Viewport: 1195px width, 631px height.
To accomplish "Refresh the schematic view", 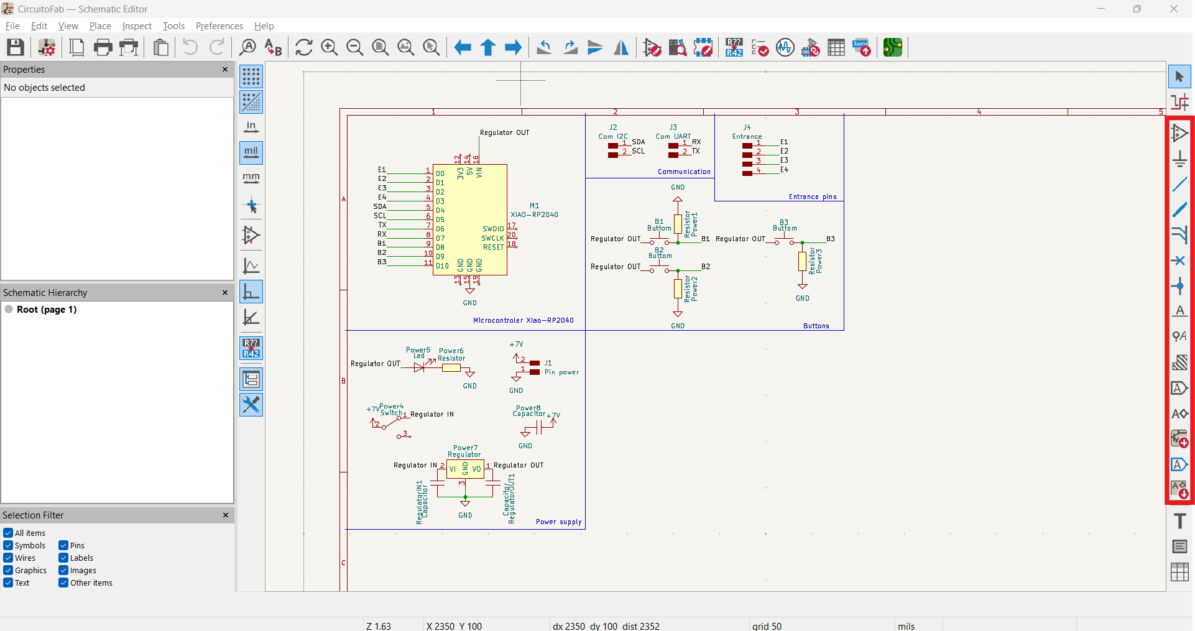I will [x=304, y=47].
